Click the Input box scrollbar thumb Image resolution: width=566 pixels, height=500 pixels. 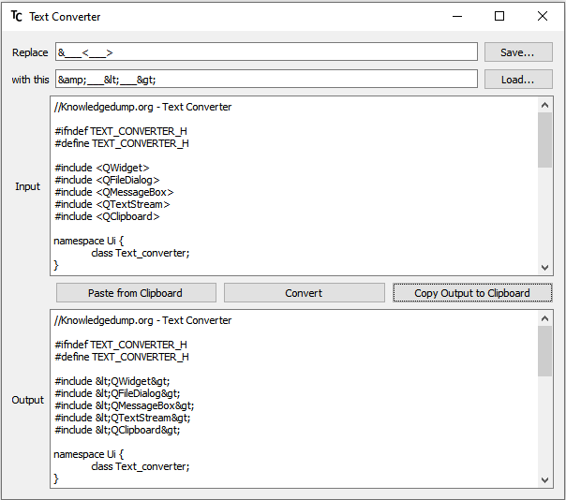click(544, 140)
